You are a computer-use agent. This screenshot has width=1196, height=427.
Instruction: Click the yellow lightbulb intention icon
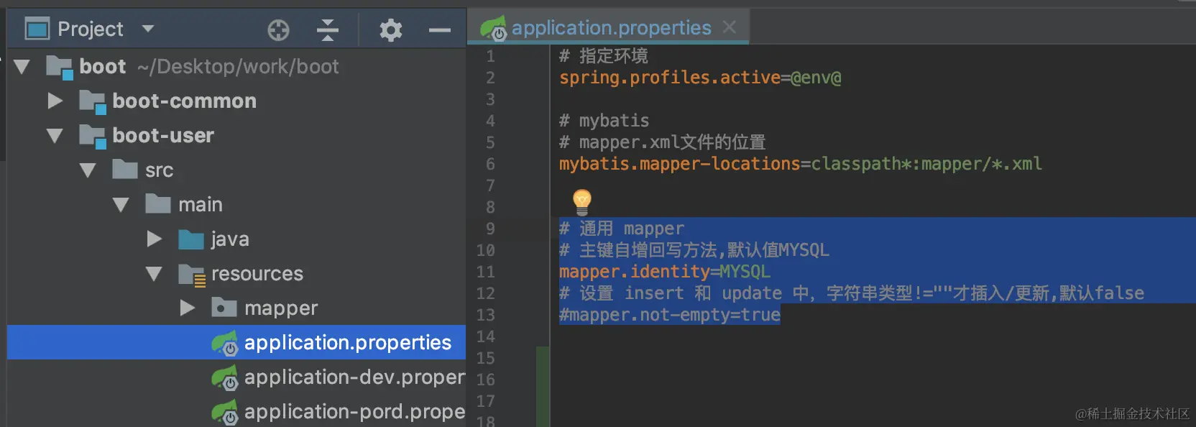(581, 203)
